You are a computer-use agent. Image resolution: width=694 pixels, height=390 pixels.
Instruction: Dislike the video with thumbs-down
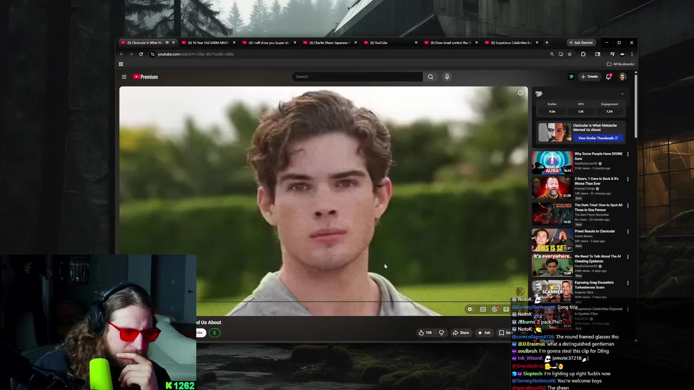[441, 333]
